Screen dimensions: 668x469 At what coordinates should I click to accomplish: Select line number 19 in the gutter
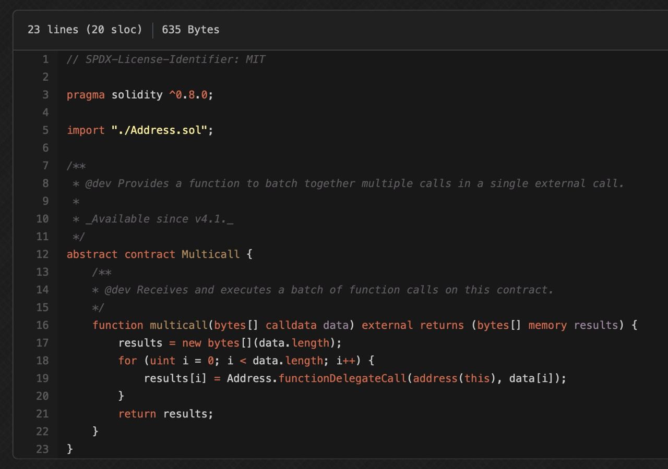click(x=42, y=378)
